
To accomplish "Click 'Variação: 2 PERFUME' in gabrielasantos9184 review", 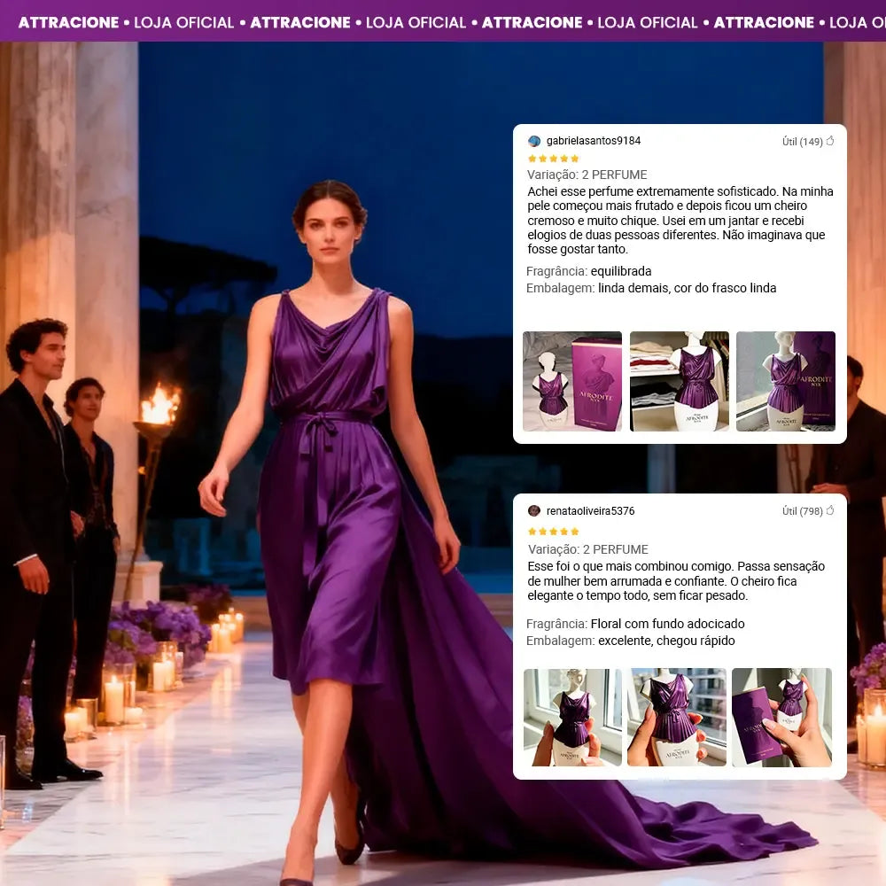I will [587, 175].
